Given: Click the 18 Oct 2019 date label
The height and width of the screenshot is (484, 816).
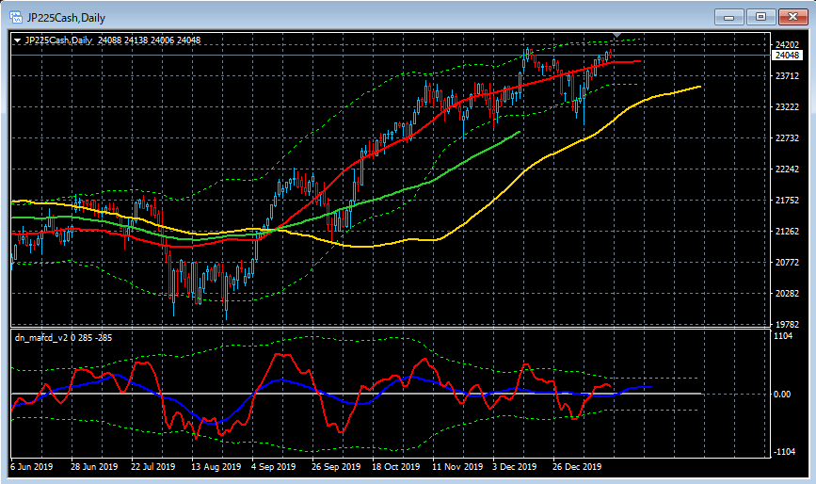Looking at the screenshot, I should tap(396, 467).
